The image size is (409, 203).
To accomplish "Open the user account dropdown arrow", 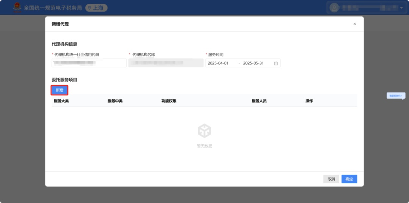I will (x=401, y=8).
